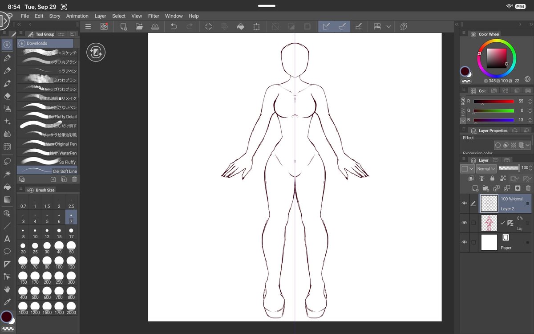Open the Window menu
Viewport: 534px width, 334px height.
point(174,16)
